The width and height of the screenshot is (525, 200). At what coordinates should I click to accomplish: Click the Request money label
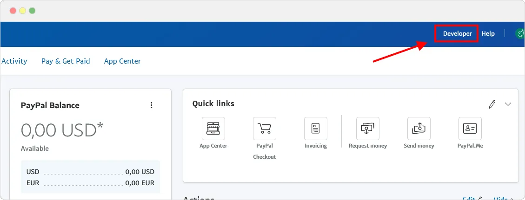point(368,146)
